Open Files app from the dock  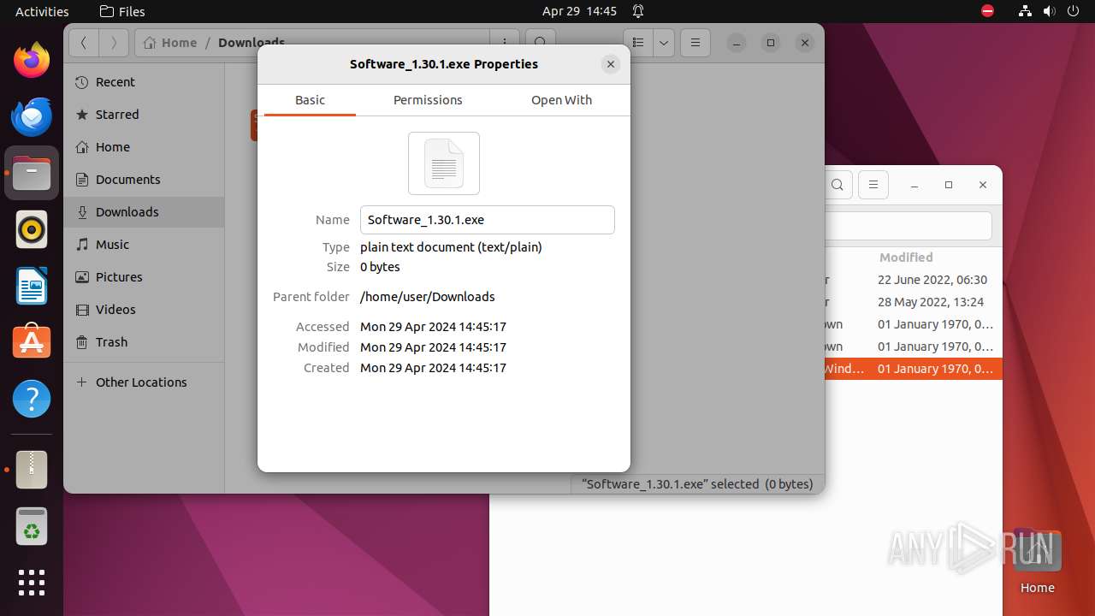pyautogui.click(x=32, y=173)
